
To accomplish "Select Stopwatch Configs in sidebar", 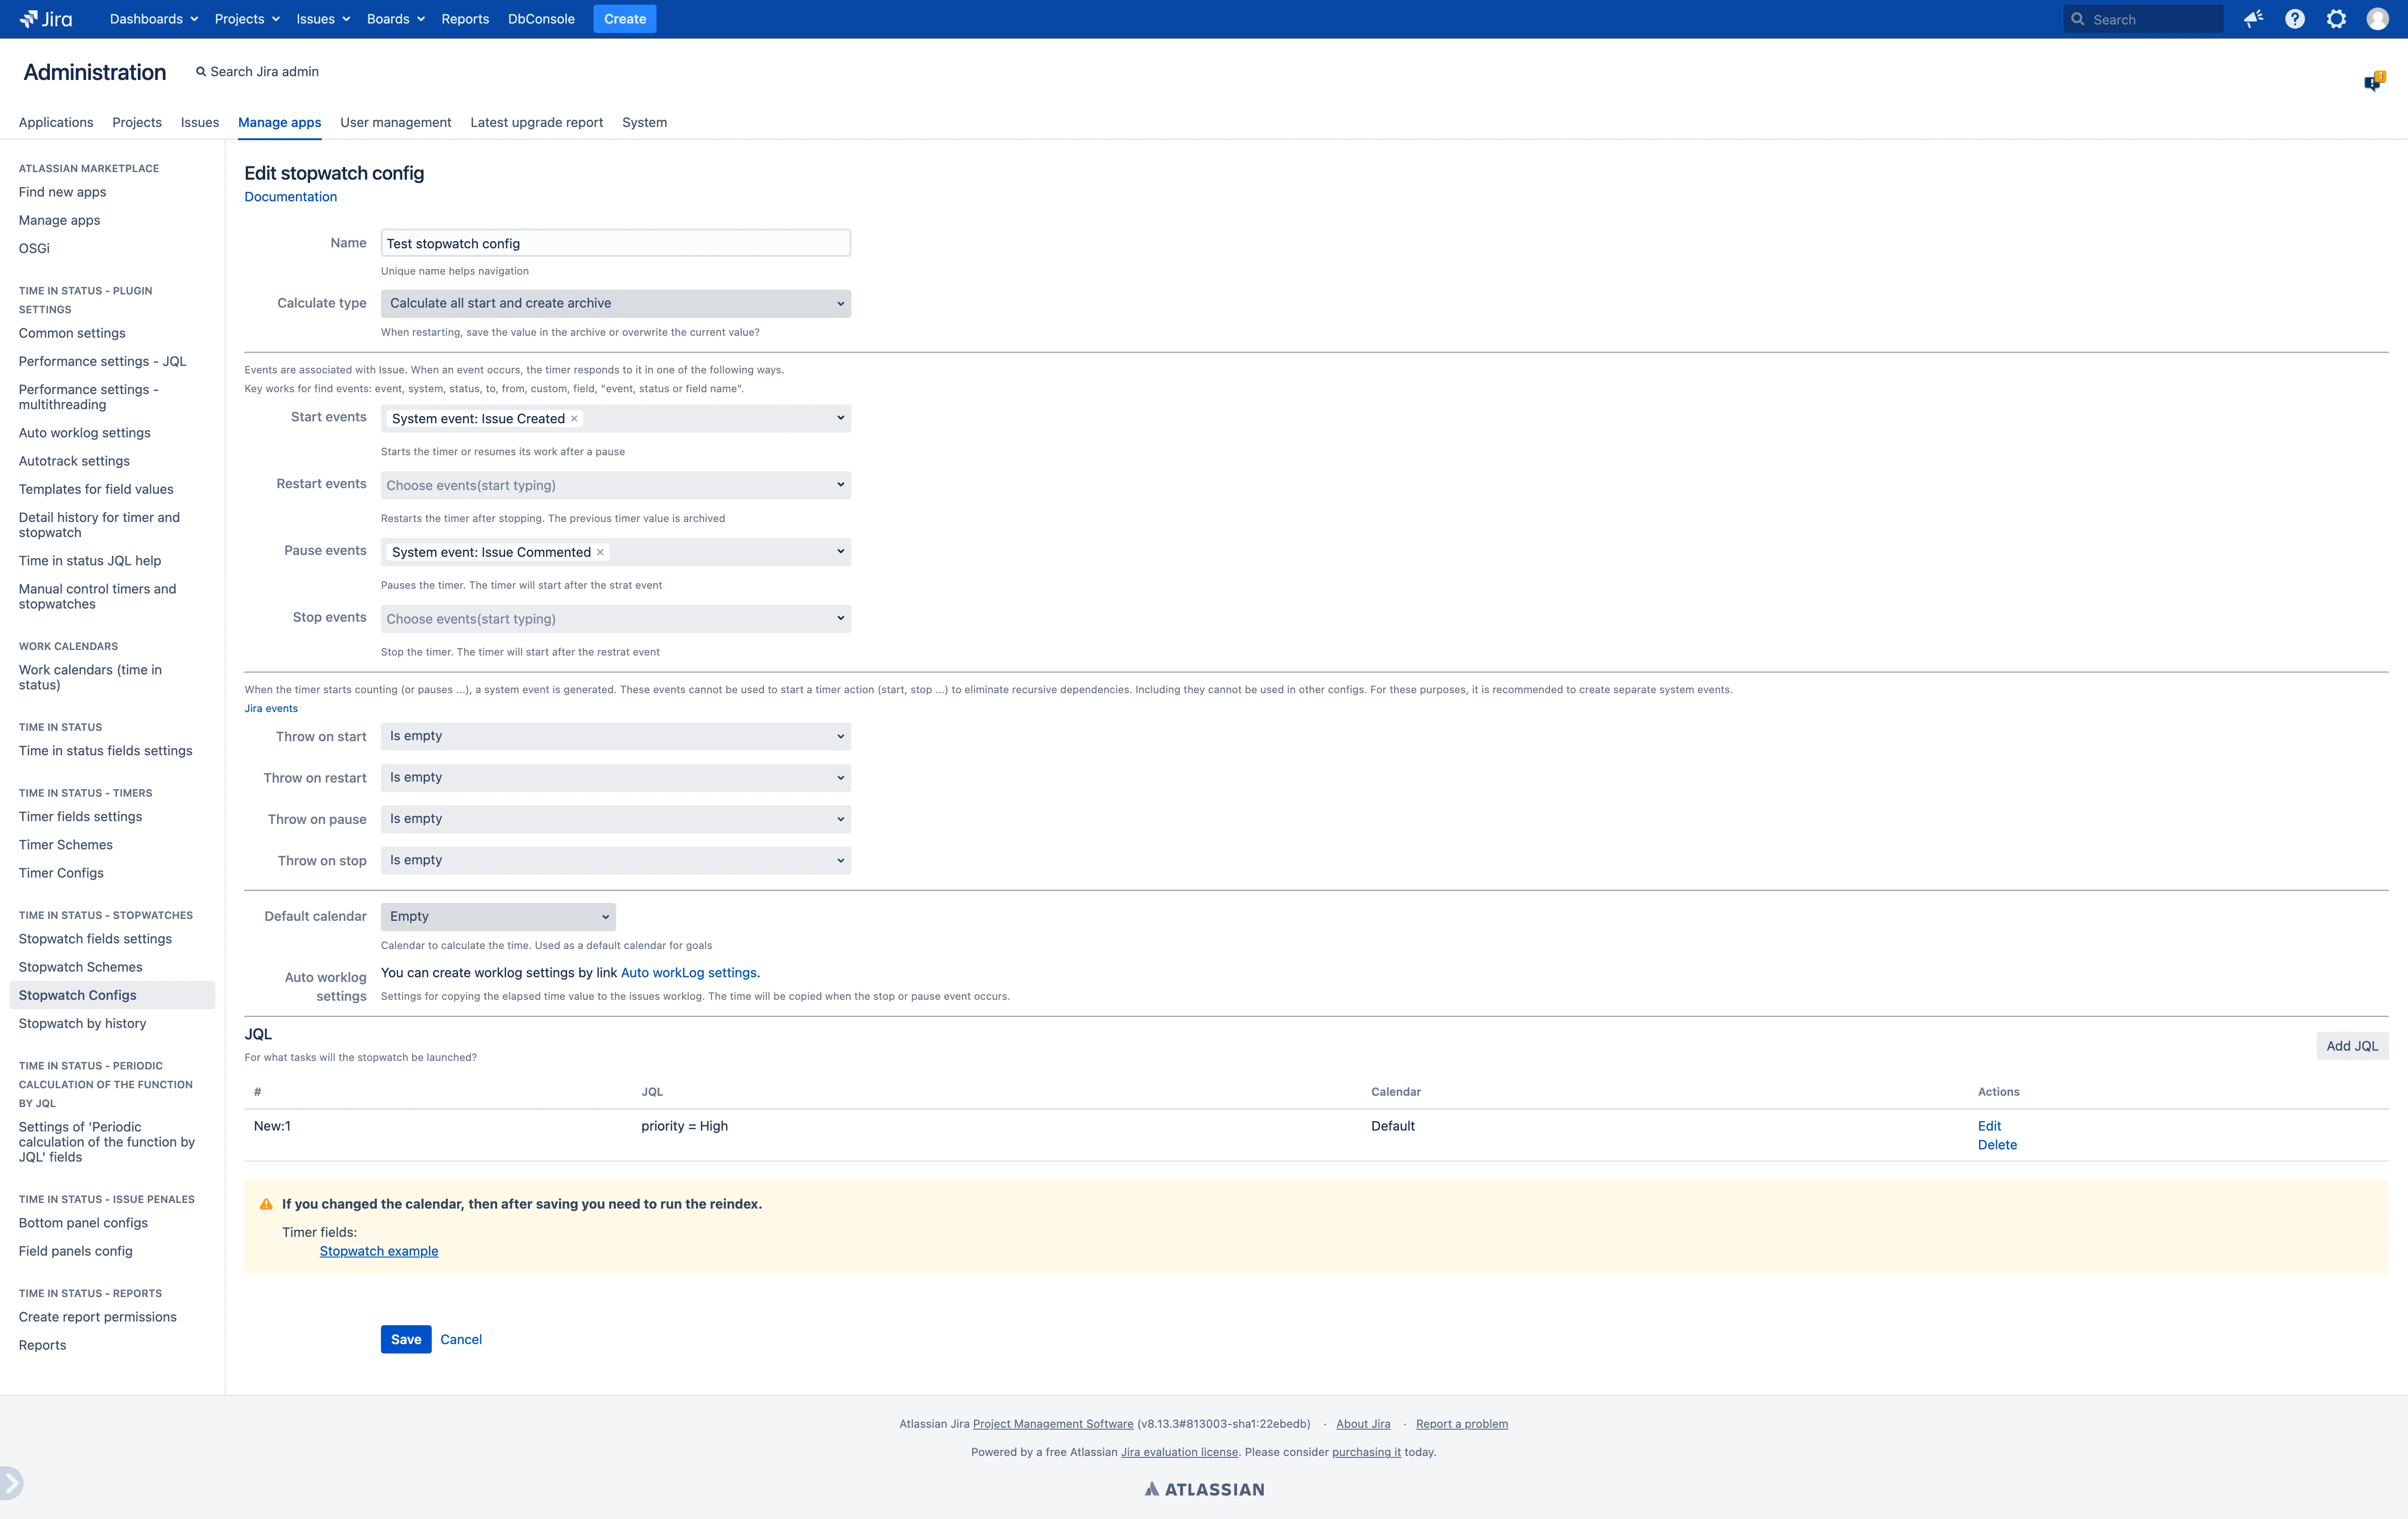I will [x=112, y=995].
